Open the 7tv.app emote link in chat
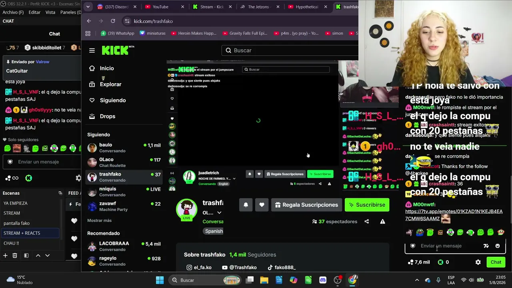The width and height of the screenshot is (512, 288). pos(454,215)
